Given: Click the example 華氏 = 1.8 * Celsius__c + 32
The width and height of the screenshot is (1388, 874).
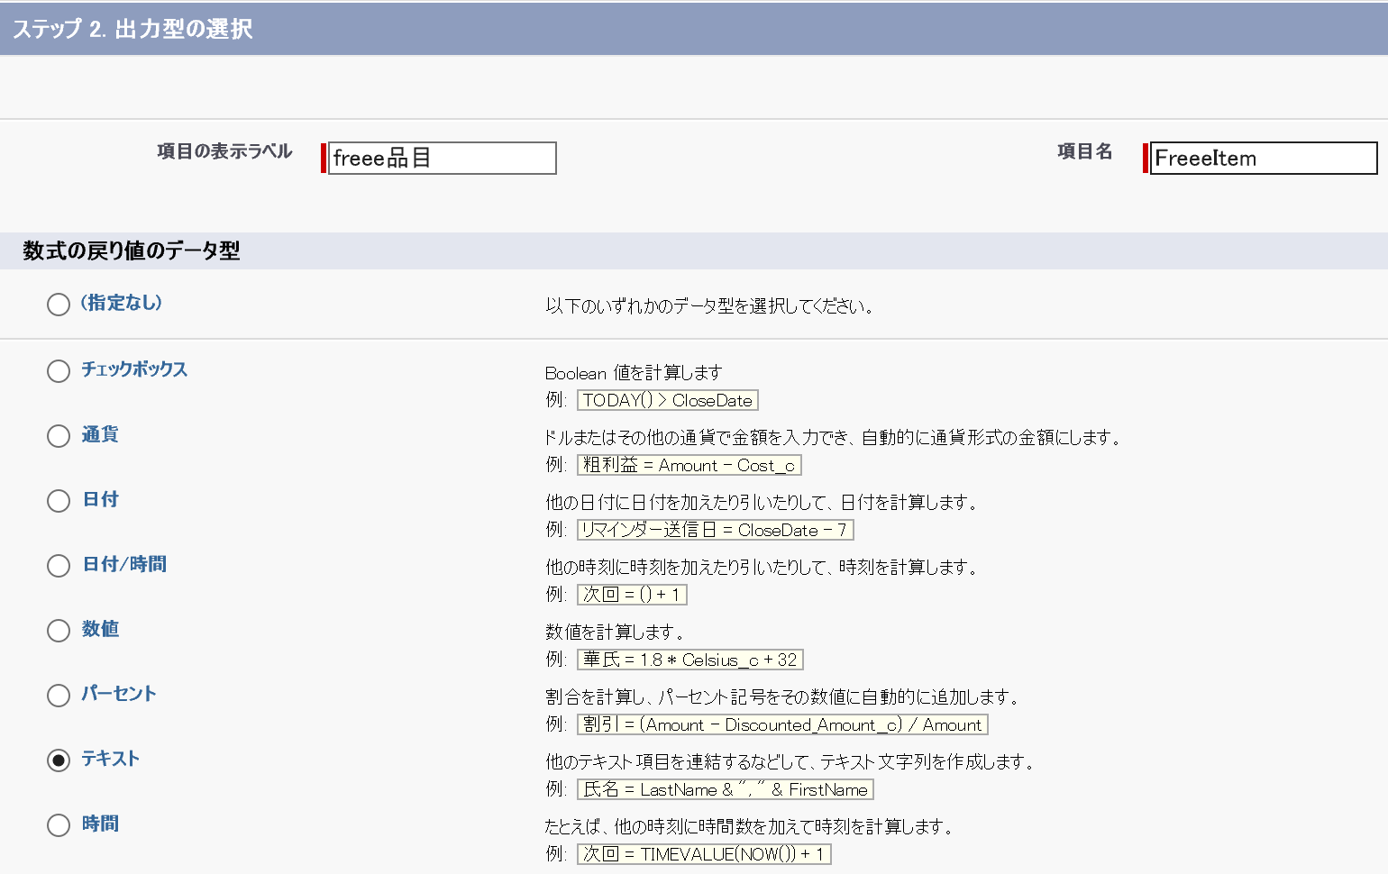Looking at the screenshot, I should [690, 660].
